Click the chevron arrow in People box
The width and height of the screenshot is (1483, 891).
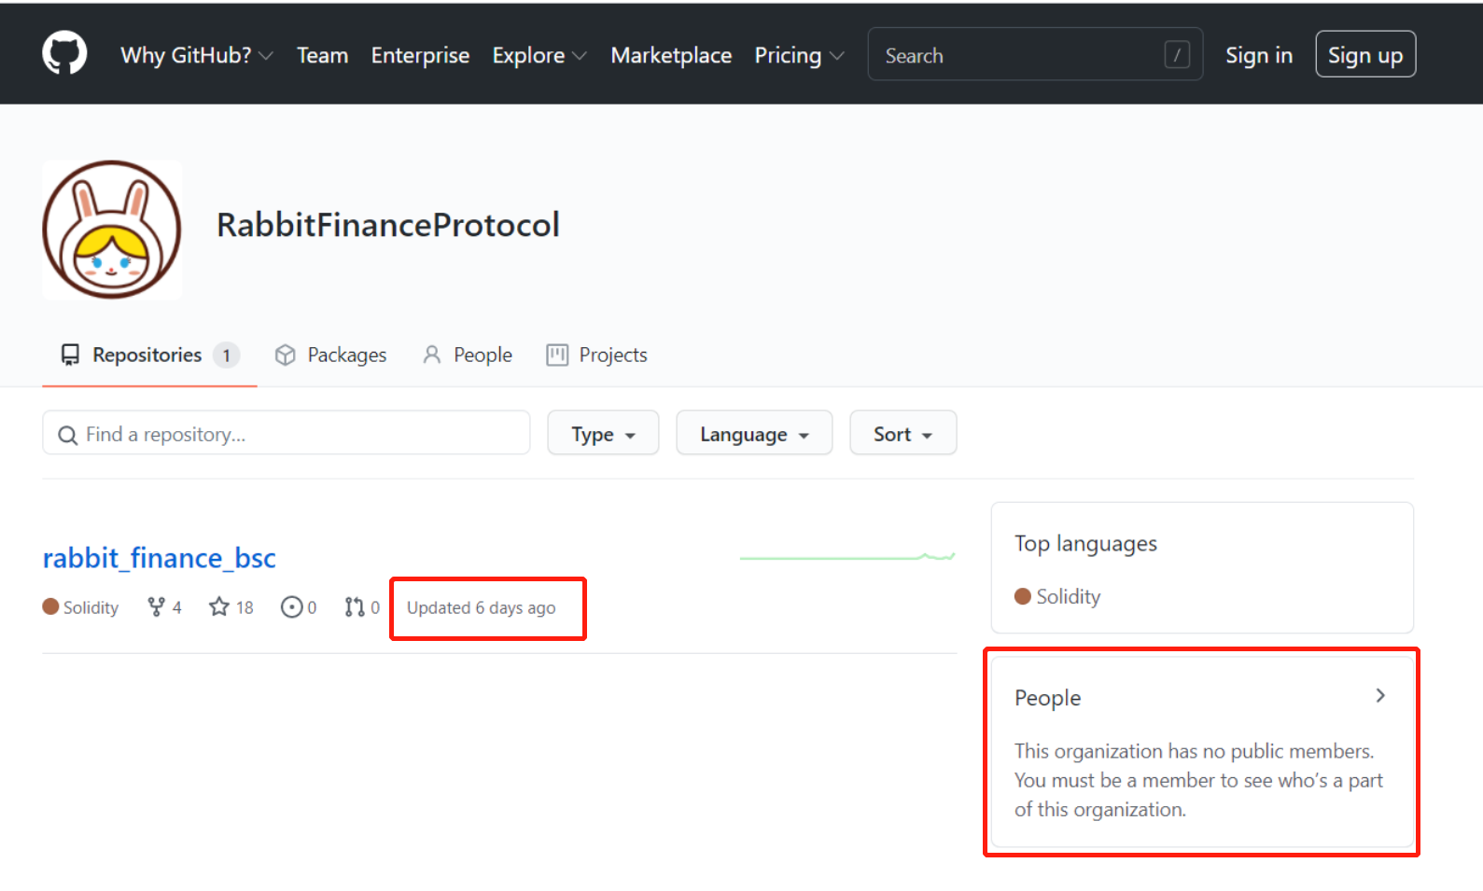tap(1380, 696)
